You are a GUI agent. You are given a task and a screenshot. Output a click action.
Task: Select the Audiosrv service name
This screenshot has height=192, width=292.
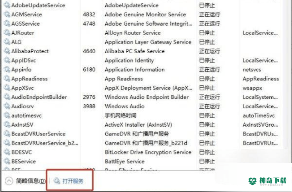point(23,106)
